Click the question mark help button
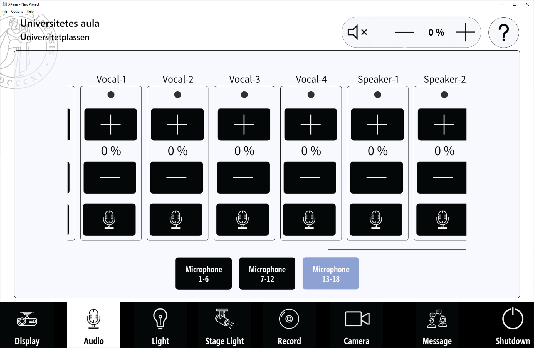 pos(504,33)
